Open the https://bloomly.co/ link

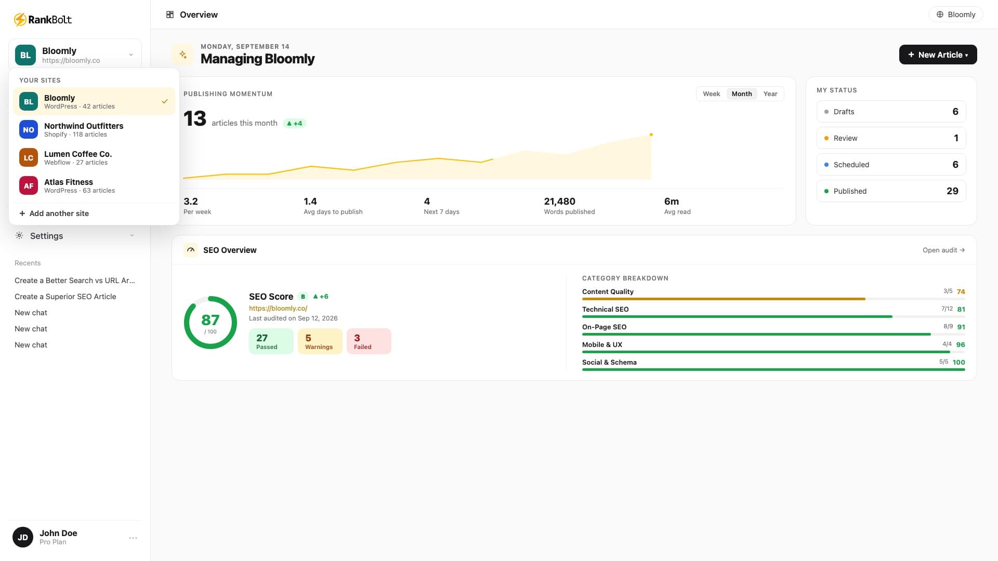(278, 309)
